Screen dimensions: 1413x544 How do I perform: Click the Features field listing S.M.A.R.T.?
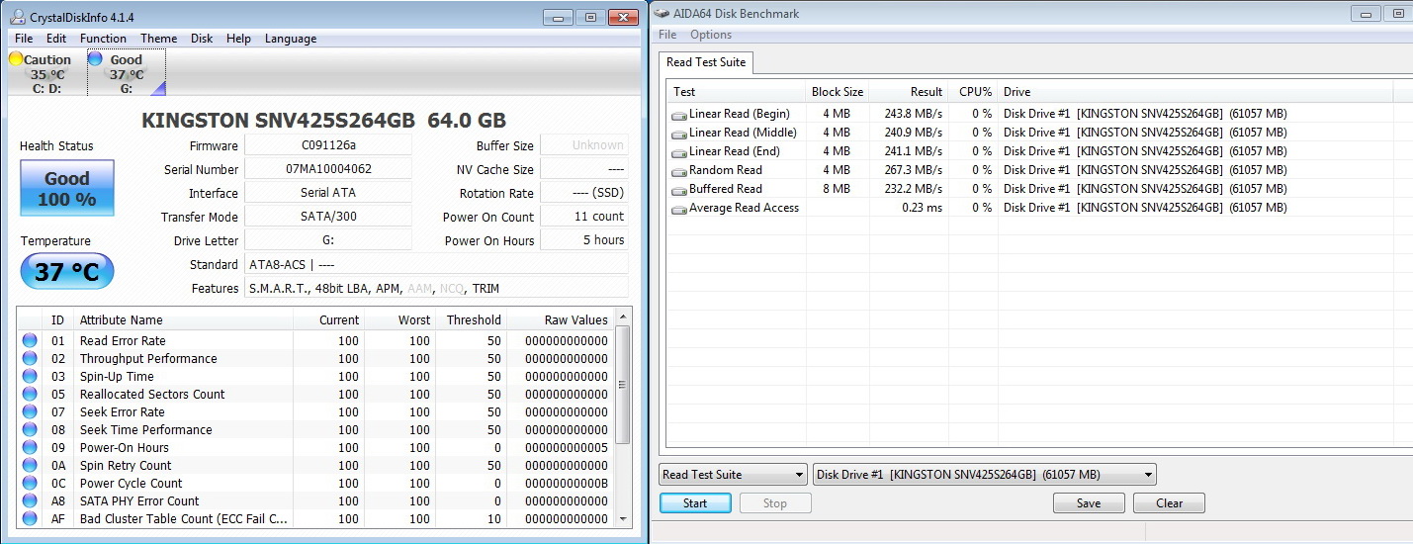436,288
